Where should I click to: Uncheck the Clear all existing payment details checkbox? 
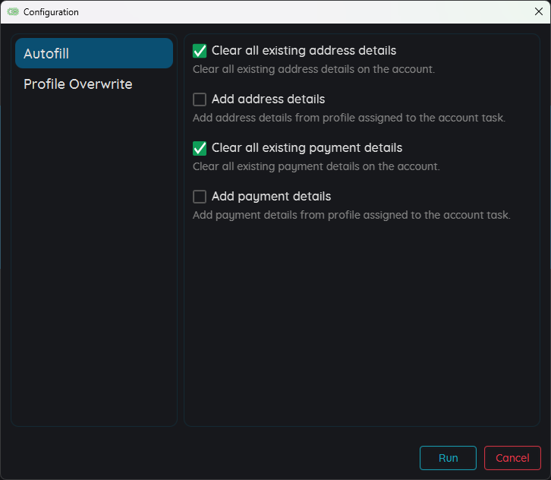[x=200, y=148]
